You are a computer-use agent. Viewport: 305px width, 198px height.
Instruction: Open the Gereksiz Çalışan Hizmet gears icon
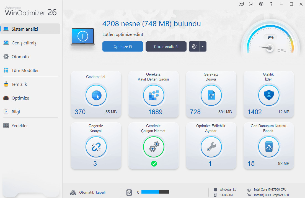pyautogui.click(x=154, y=147)
